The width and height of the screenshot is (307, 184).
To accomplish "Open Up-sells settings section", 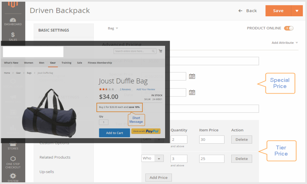I will [x=47, y=172].
